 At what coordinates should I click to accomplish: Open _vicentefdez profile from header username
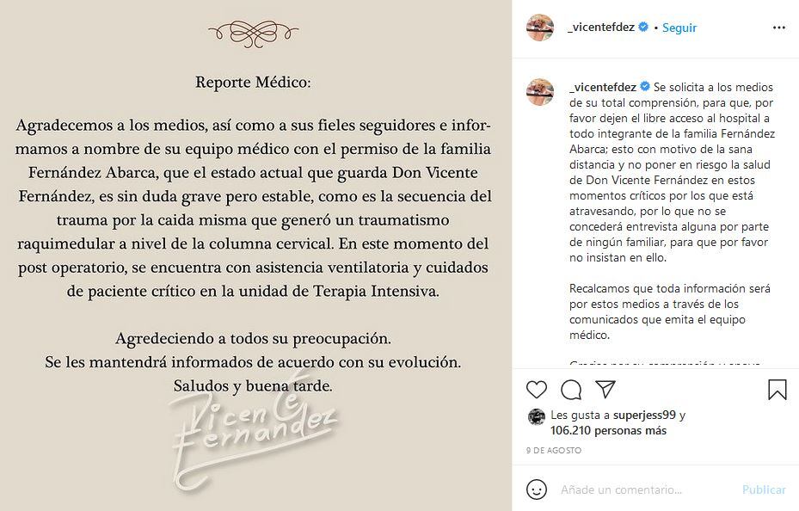click(601, 28)
